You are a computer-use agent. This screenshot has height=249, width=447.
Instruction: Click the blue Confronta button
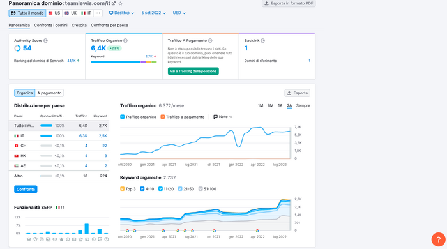pyautogui.click(x=26, y=189)
